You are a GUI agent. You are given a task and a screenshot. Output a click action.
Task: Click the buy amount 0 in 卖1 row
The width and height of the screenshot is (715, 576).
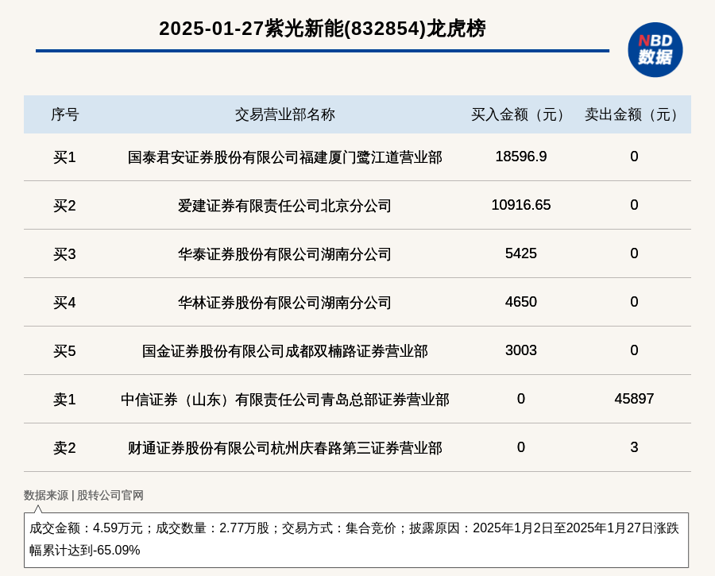point(520,399)
